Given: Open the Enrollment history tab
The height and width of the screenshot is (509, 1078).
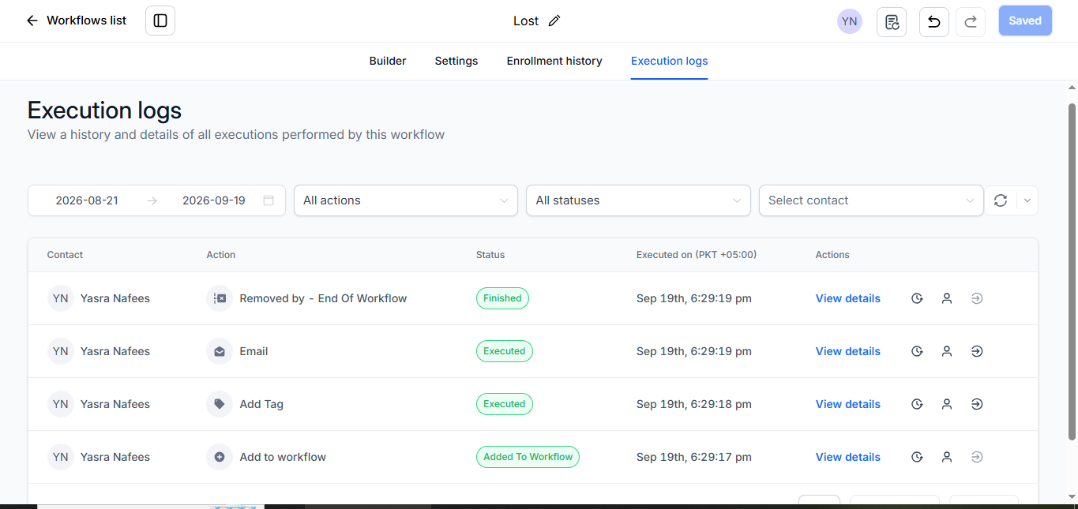Looking at the screenshot, I should click(x=554, y=61).
